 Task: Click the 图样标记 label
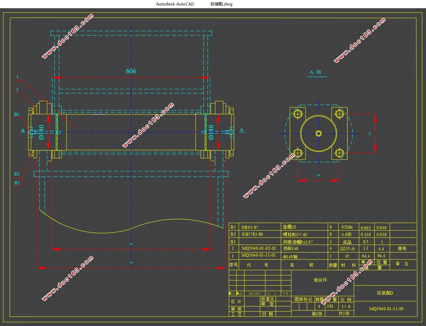tap(303, 299)
